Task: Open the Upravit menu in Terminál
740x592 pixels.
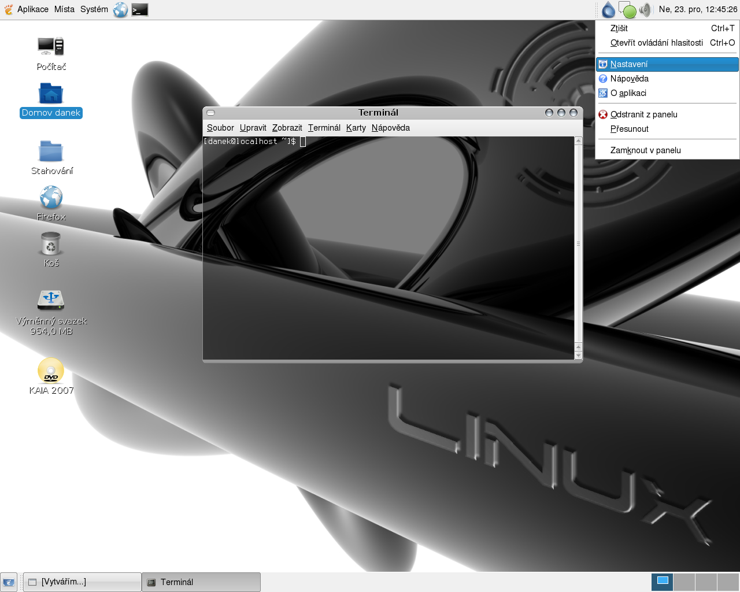Action: pos(253,128)
